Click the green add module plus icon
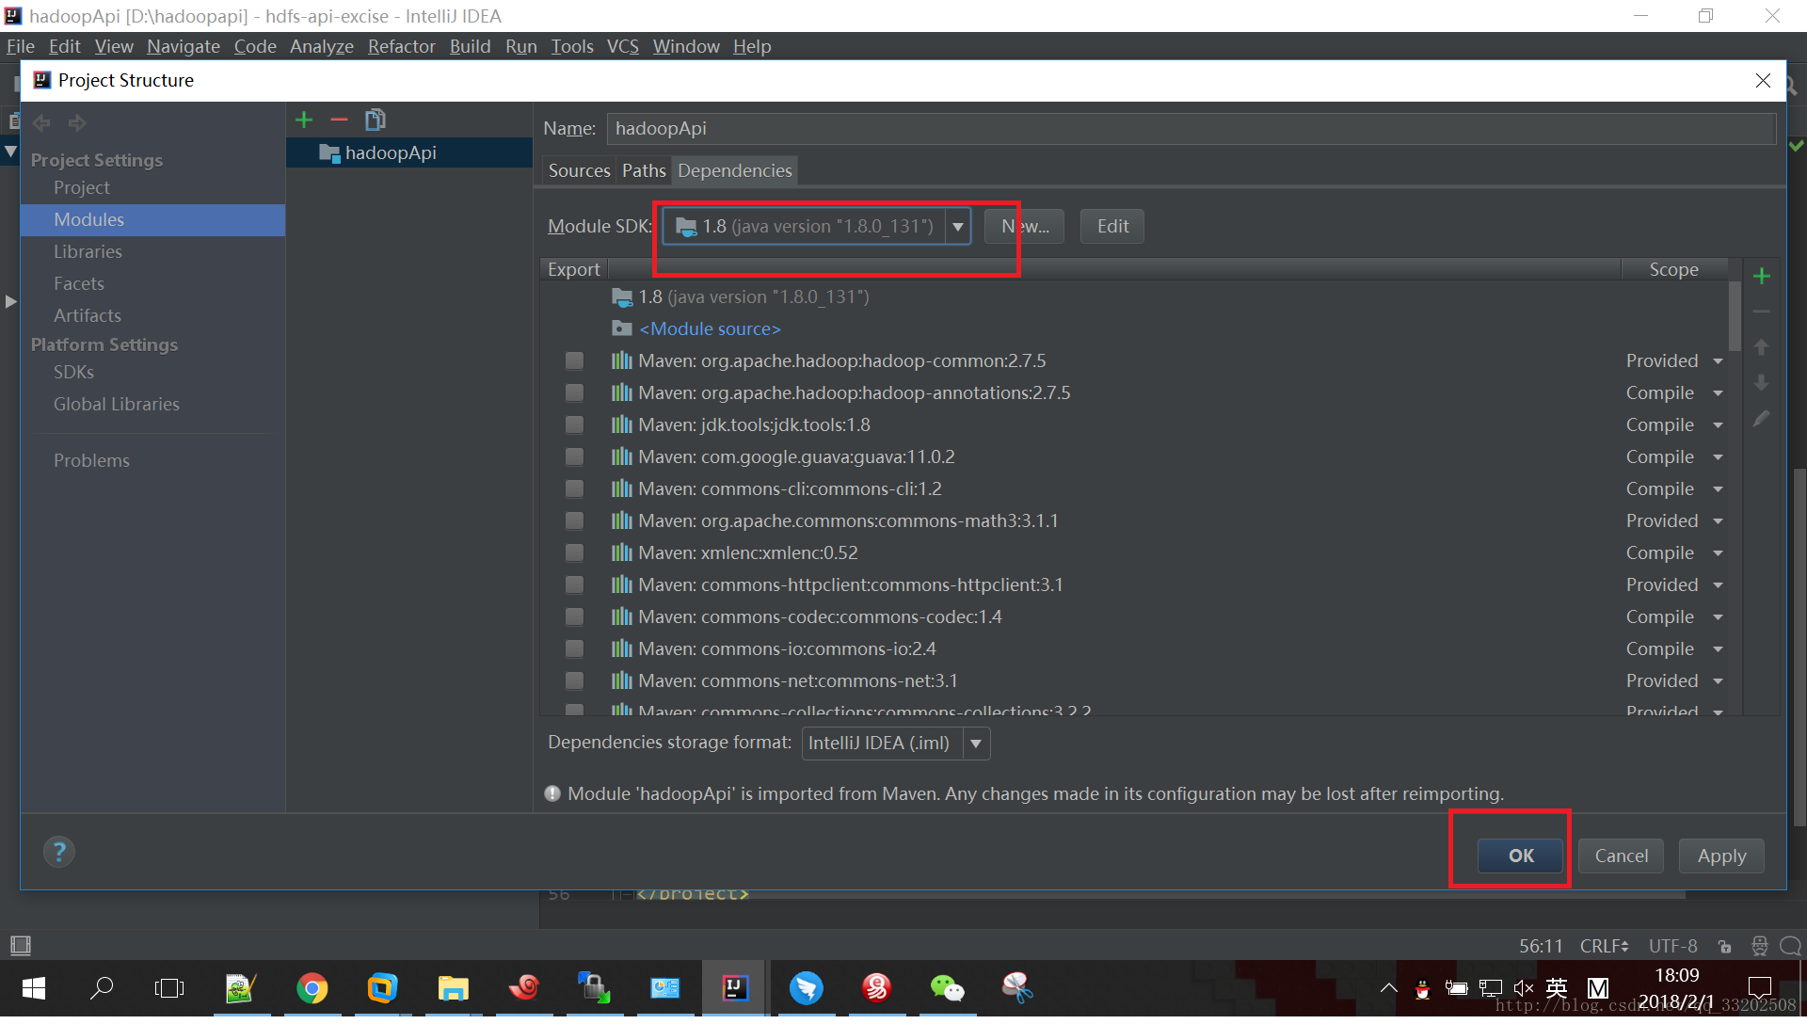Viewport: 1807px width, 1024px height. click(x=303, y=120)
